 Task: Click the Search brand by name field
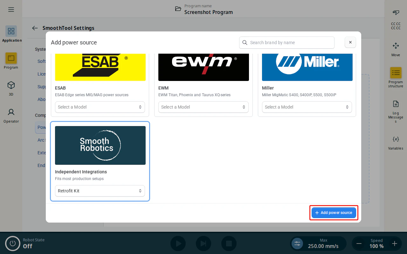pos(287,43)
